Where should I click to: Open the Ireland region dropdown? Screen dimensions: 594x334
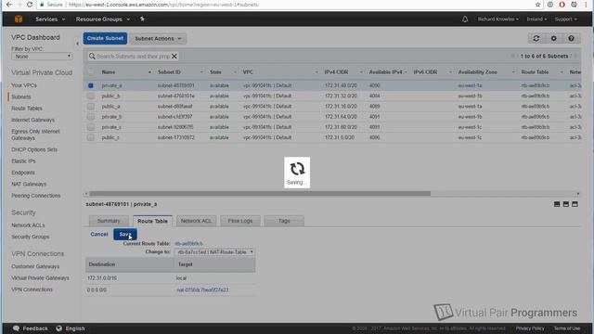536,19
